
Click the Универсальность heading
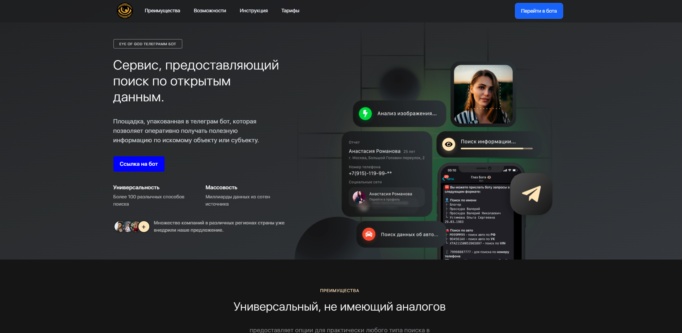[x=136, y=187]
